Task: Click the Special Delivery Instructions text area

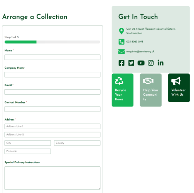Action: 52,178
